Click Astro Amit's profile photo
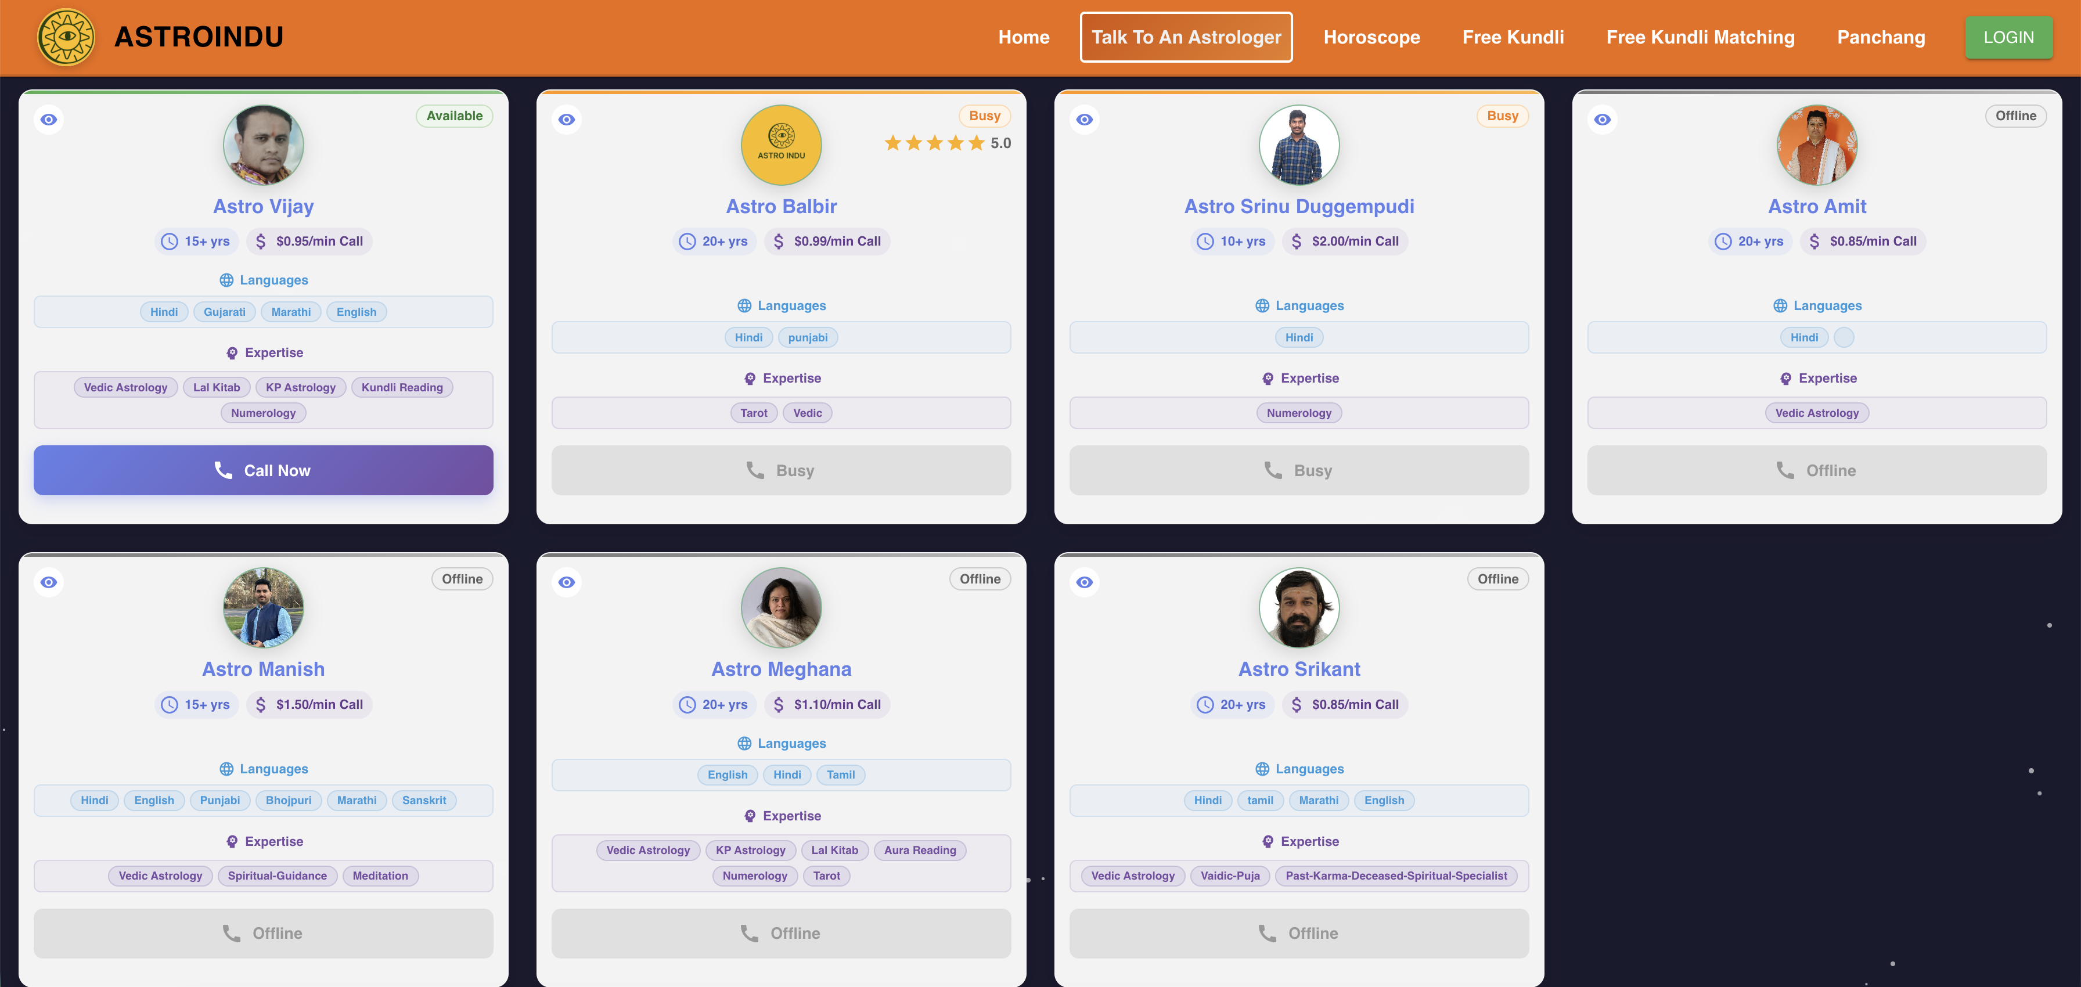 click(x=1817, y=145)
